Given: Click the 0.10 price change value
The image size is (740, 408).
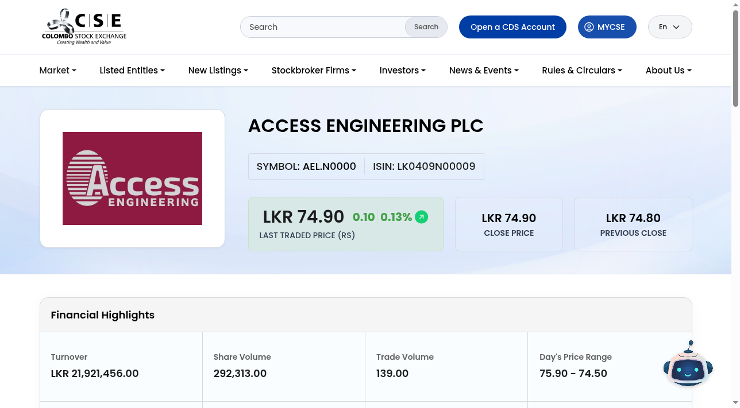Looking at the screenshot, I should (x=364, y=217).
